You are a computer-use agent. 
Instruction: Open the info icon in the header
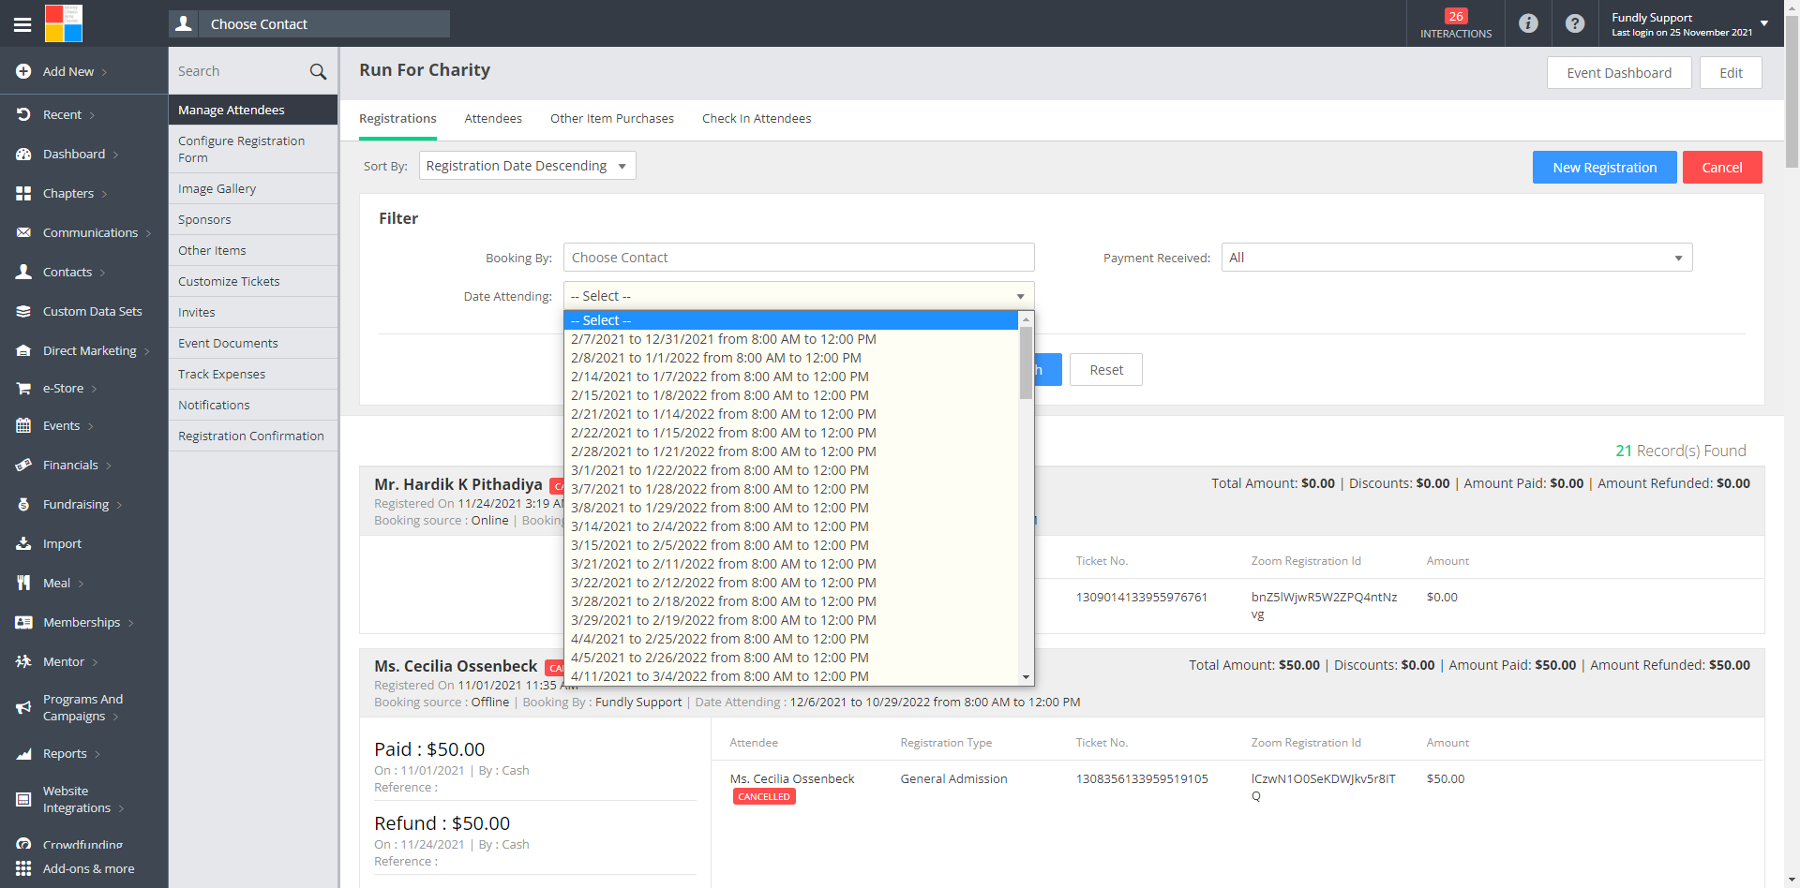pos(1528,23)
